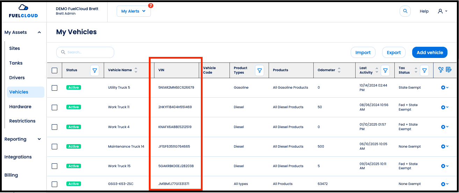Open gear actions menu for Work Truck 11
The height and width of the screenshot is (193, 459).
pyautogui.click(x=444, y=107)
